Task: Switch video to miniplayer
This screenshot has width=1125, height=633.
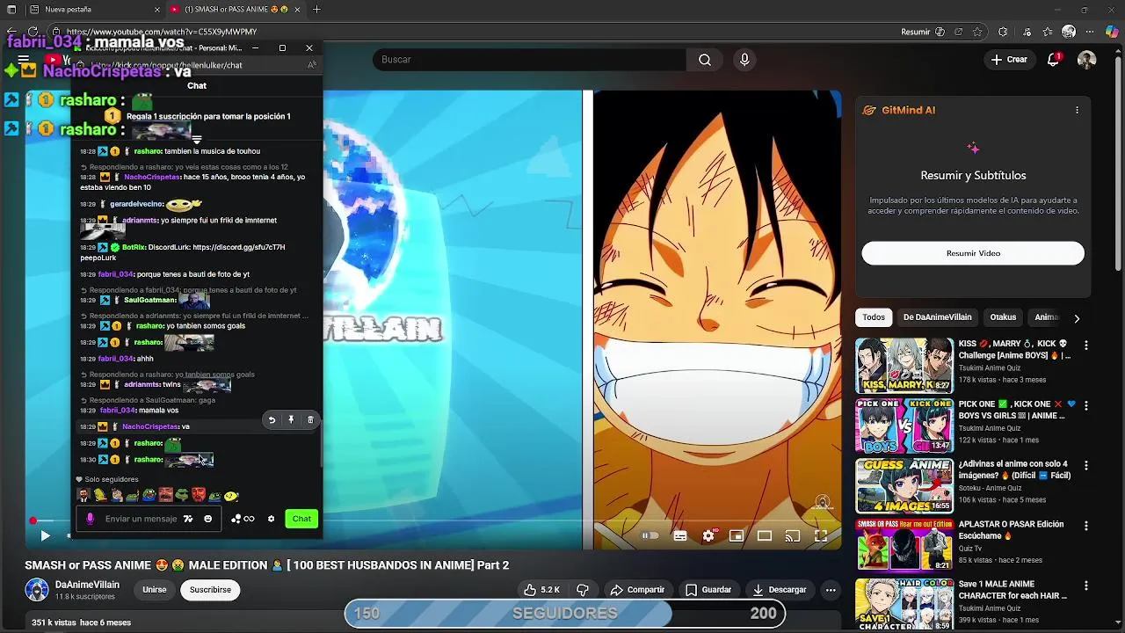Action: click(737, 535)
